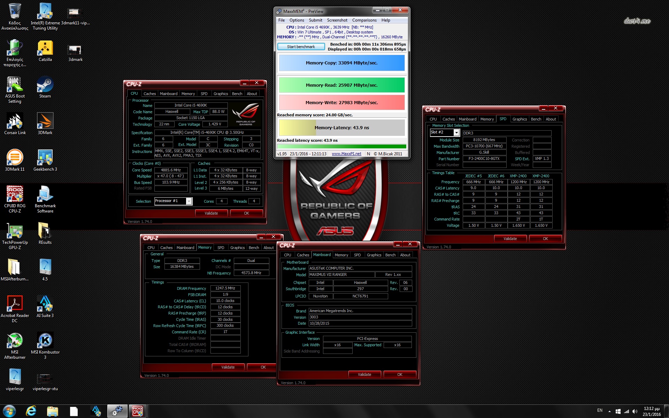The image size is (669, 418).
Task: Switch to Caches tab in CPU tab window
Action: [150, 94]
